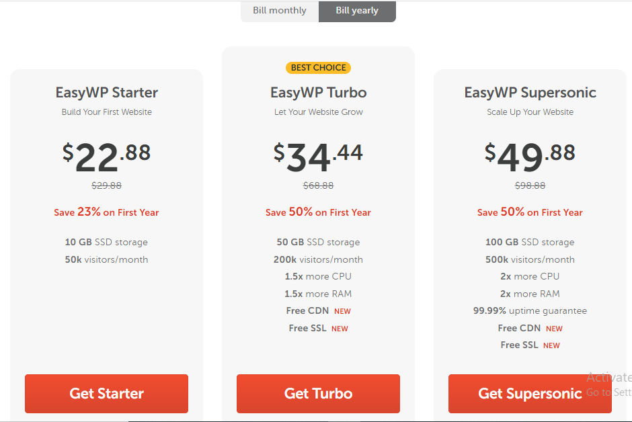Screen dimensions: 632x422
Task: Select the Bill yearly tab
Action: click(x=357, y=11)
